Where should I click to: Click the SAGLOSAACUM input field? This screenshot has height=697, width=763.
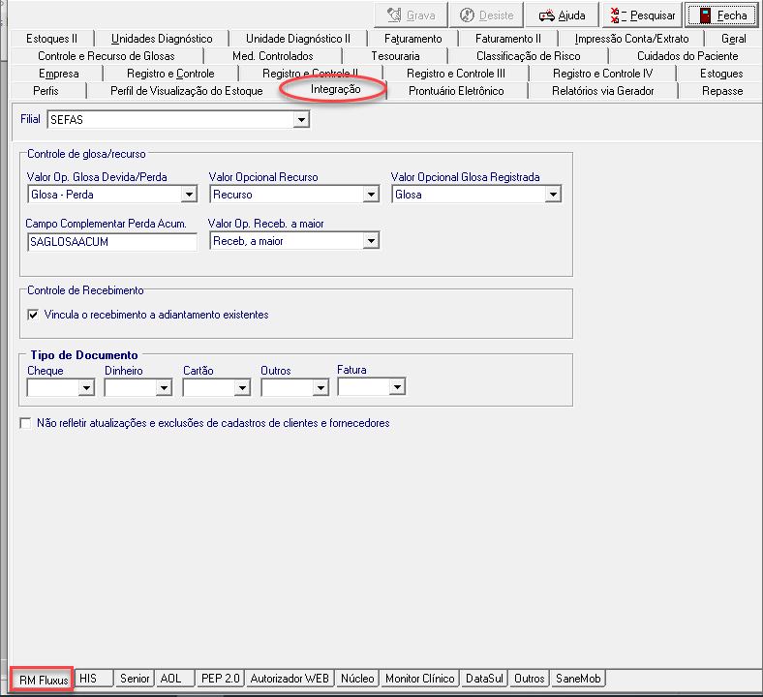point(112,242)
